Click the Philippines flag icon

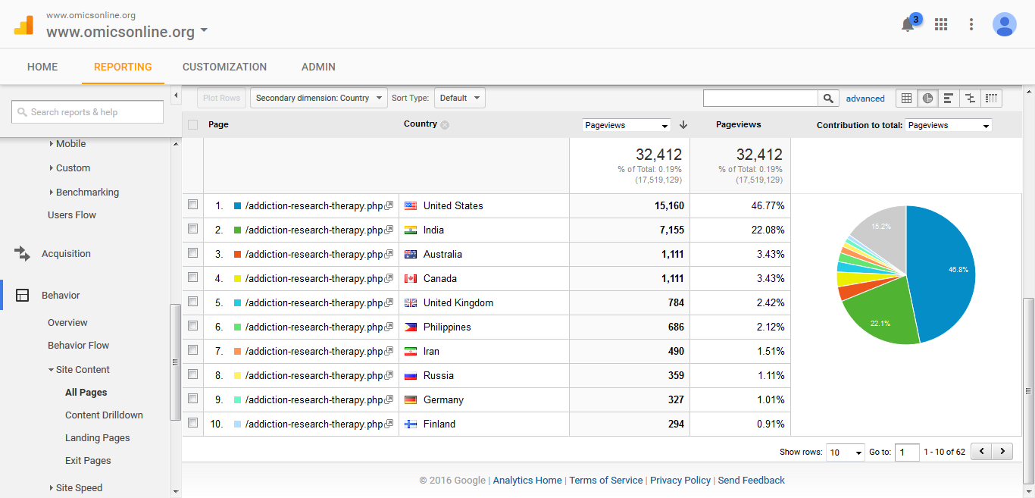tap(411, 327)
